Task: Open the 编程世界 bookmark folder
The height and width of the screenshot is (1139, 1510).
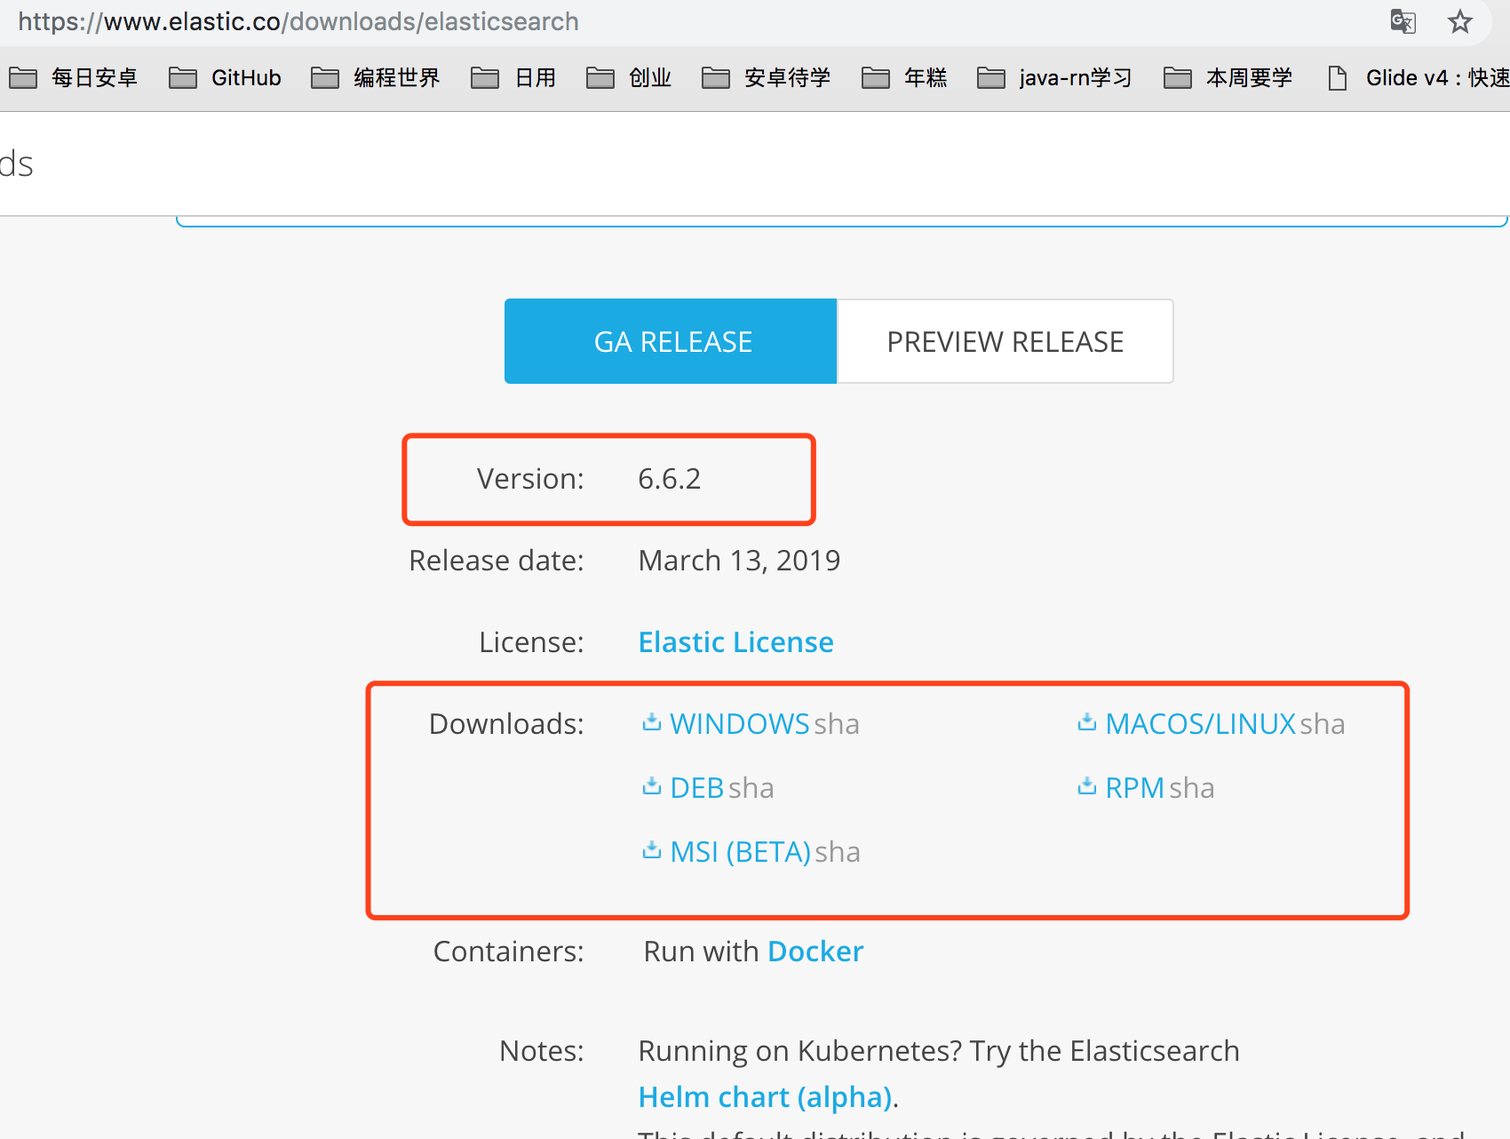Action: pos(376,78)
